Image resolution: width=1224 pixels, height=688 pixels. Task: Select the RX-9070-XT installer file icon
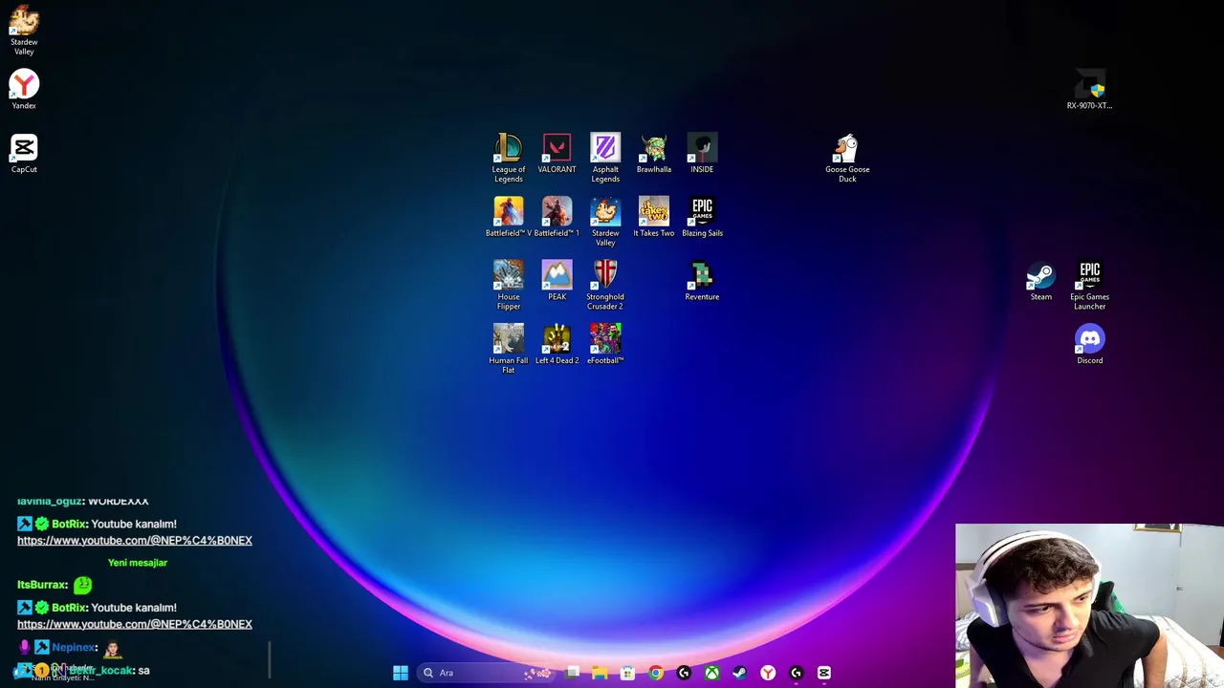(1090, 90)
